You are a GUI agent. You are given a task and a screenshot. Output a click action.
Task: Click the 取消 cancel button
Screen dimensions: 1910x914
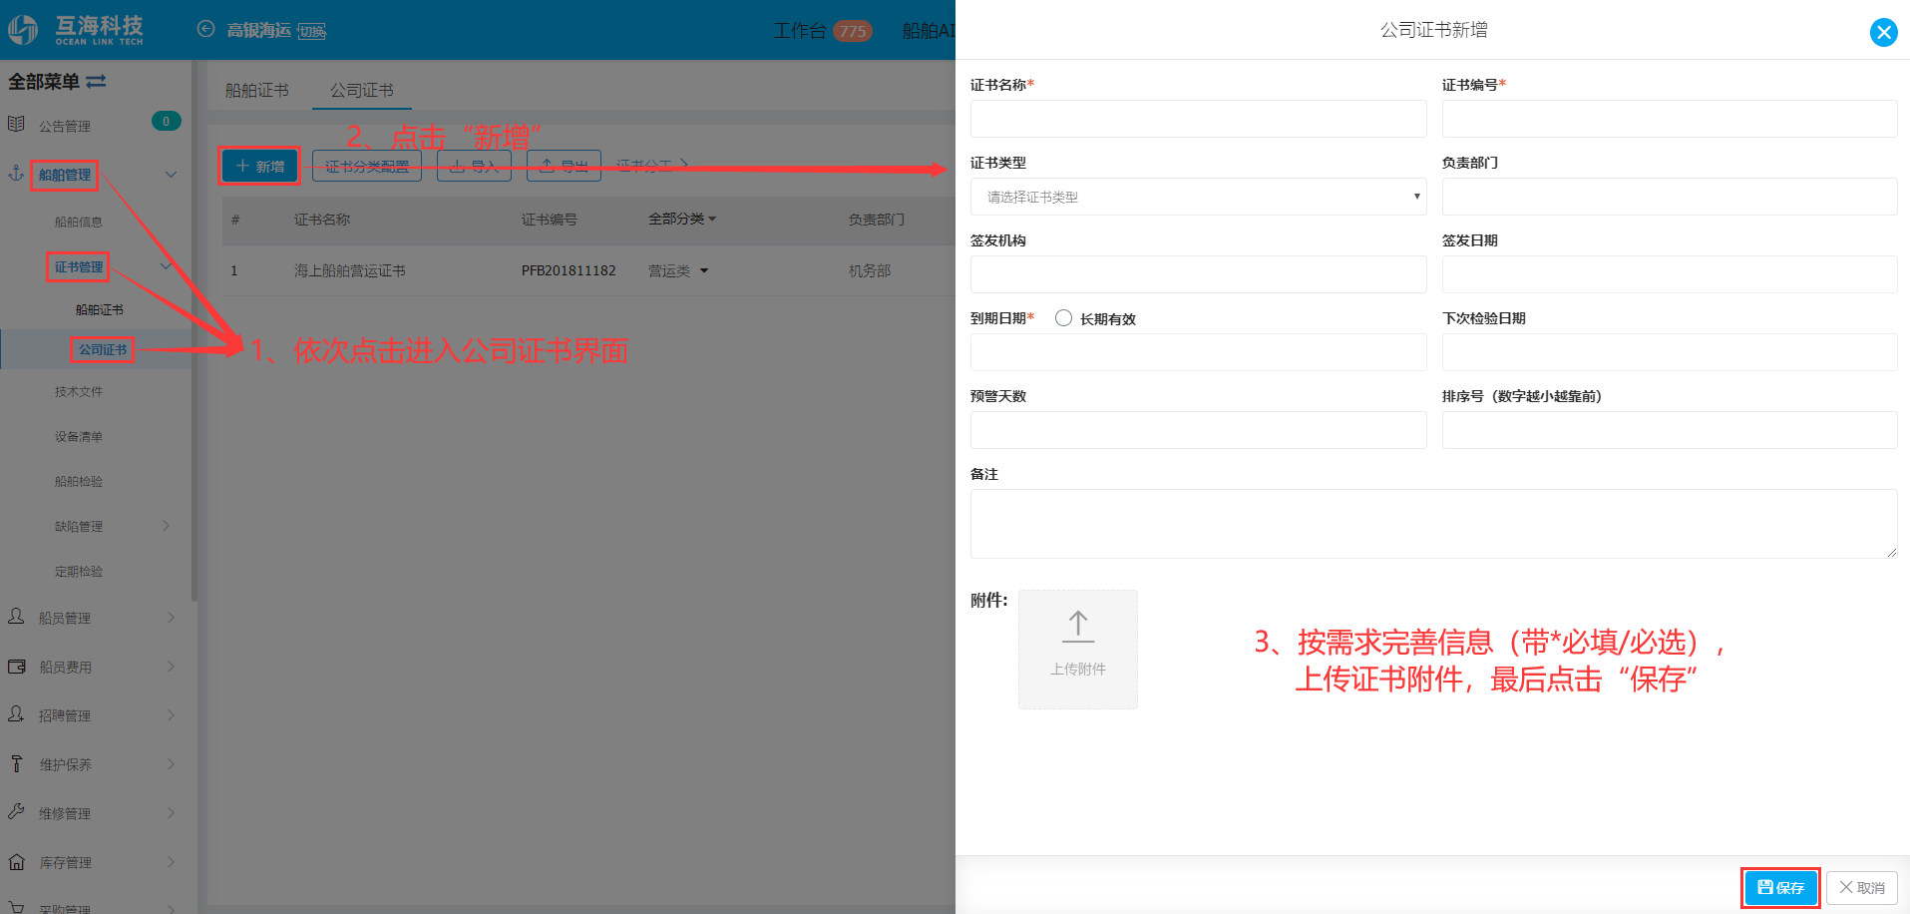click(1861, 887)
